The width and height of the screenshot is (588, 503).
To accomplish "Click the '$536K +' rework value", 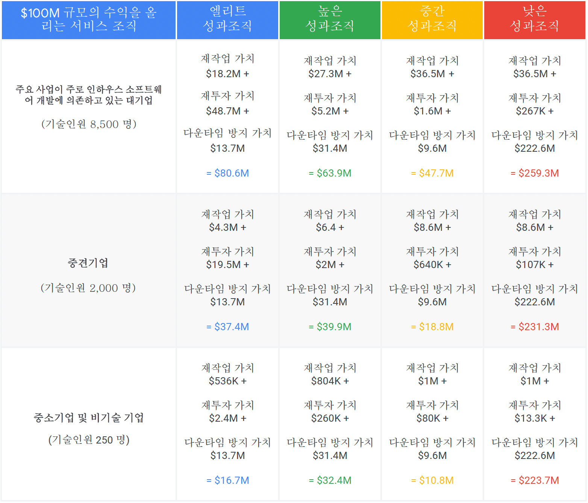I will (x=227, y=381).
